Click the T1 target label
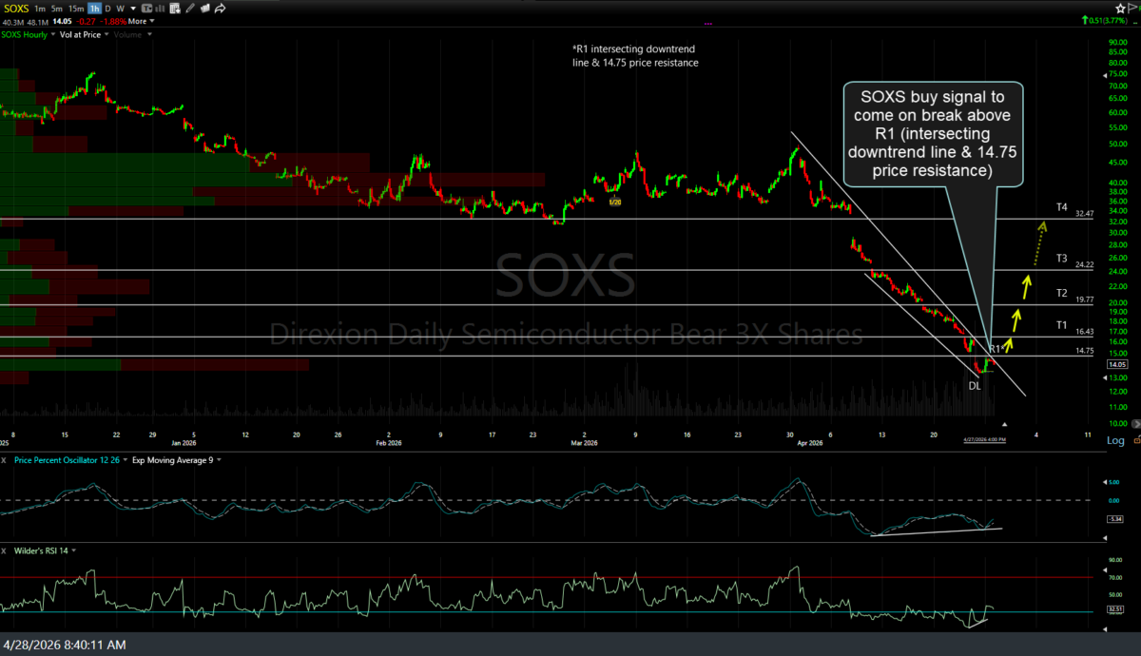Image resolution: width=1141 pixels, height=656 pixels. tap(1062, 325)
